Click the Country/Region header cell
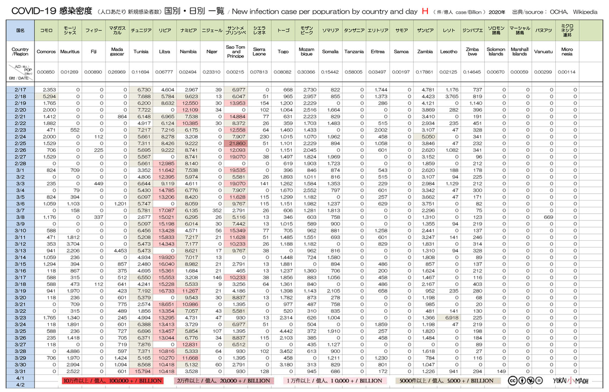This screenshot has width=609, height=392. (21, 52)
